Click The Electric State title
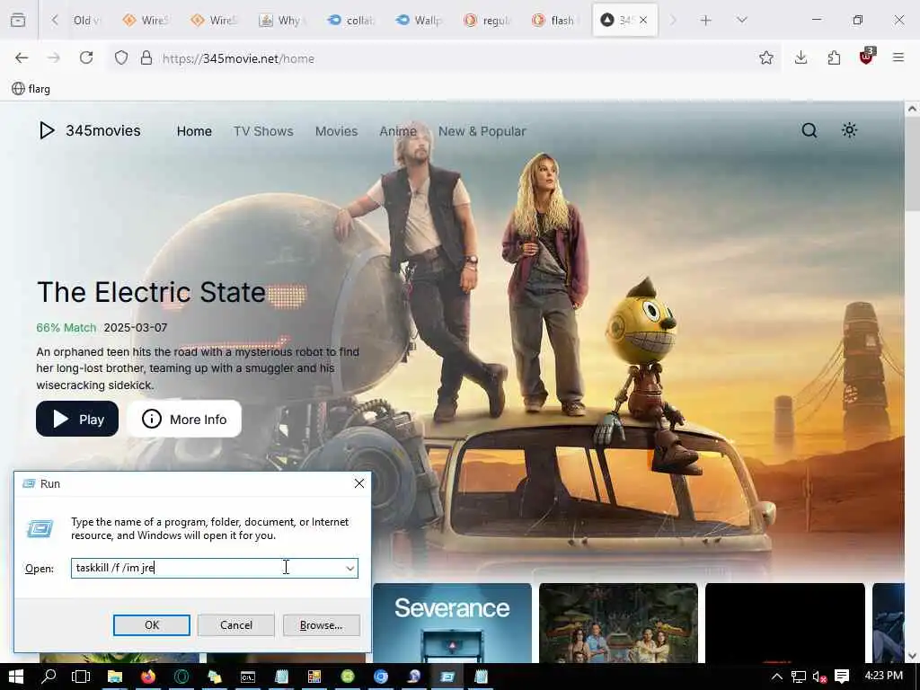This screenshot has width=920, height=690. (151, 292)
